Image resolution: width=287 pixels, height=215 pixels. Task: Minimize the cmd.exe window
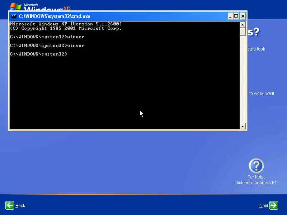(230, 16)
